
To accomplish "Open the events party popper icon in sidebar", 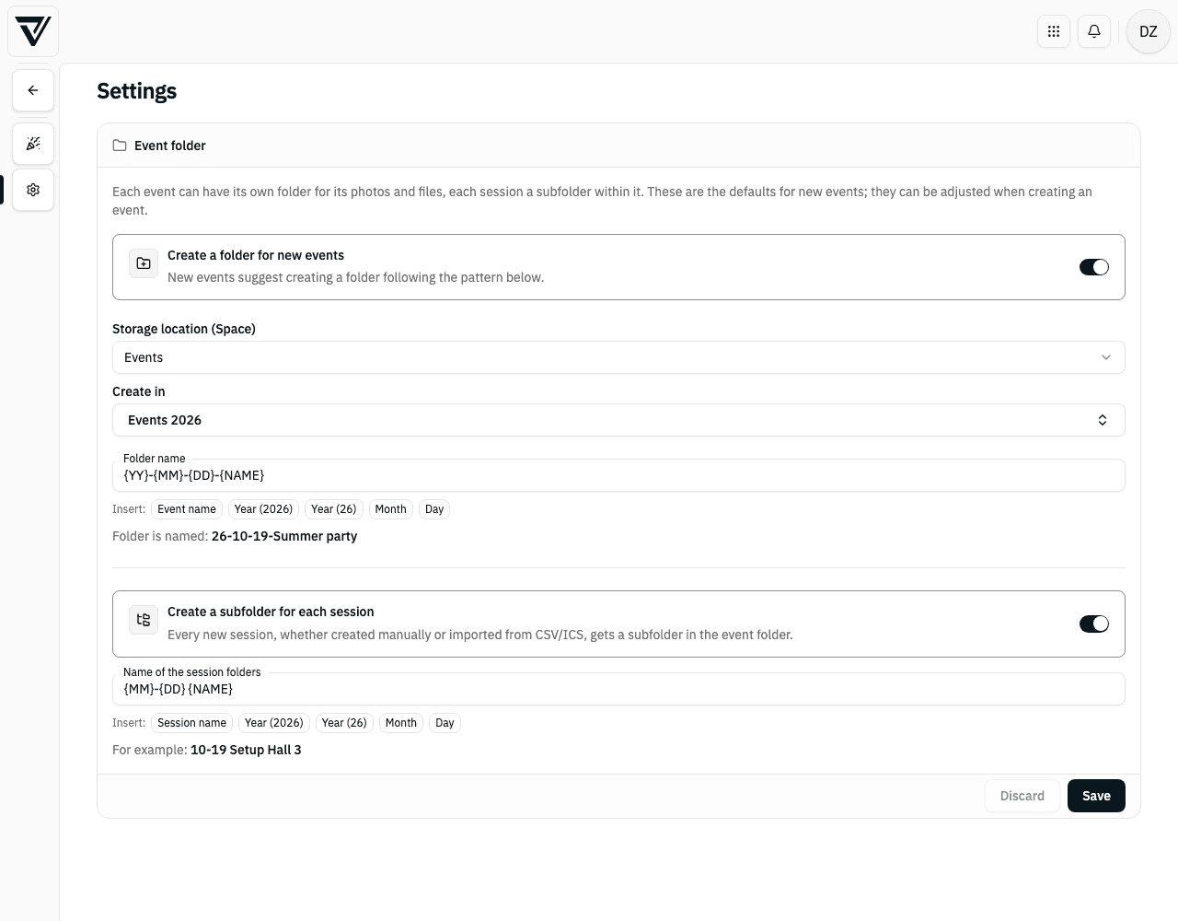I will coord(33,144).
